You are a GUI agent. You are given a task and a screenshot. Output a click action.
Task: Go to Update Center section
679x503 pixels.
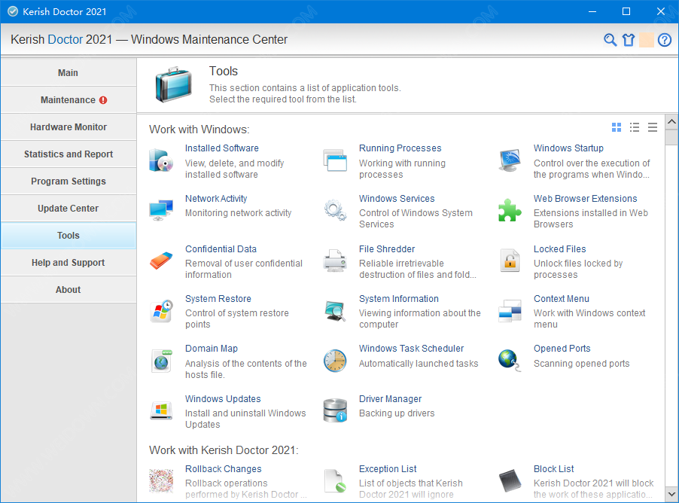tap(69, 209)
